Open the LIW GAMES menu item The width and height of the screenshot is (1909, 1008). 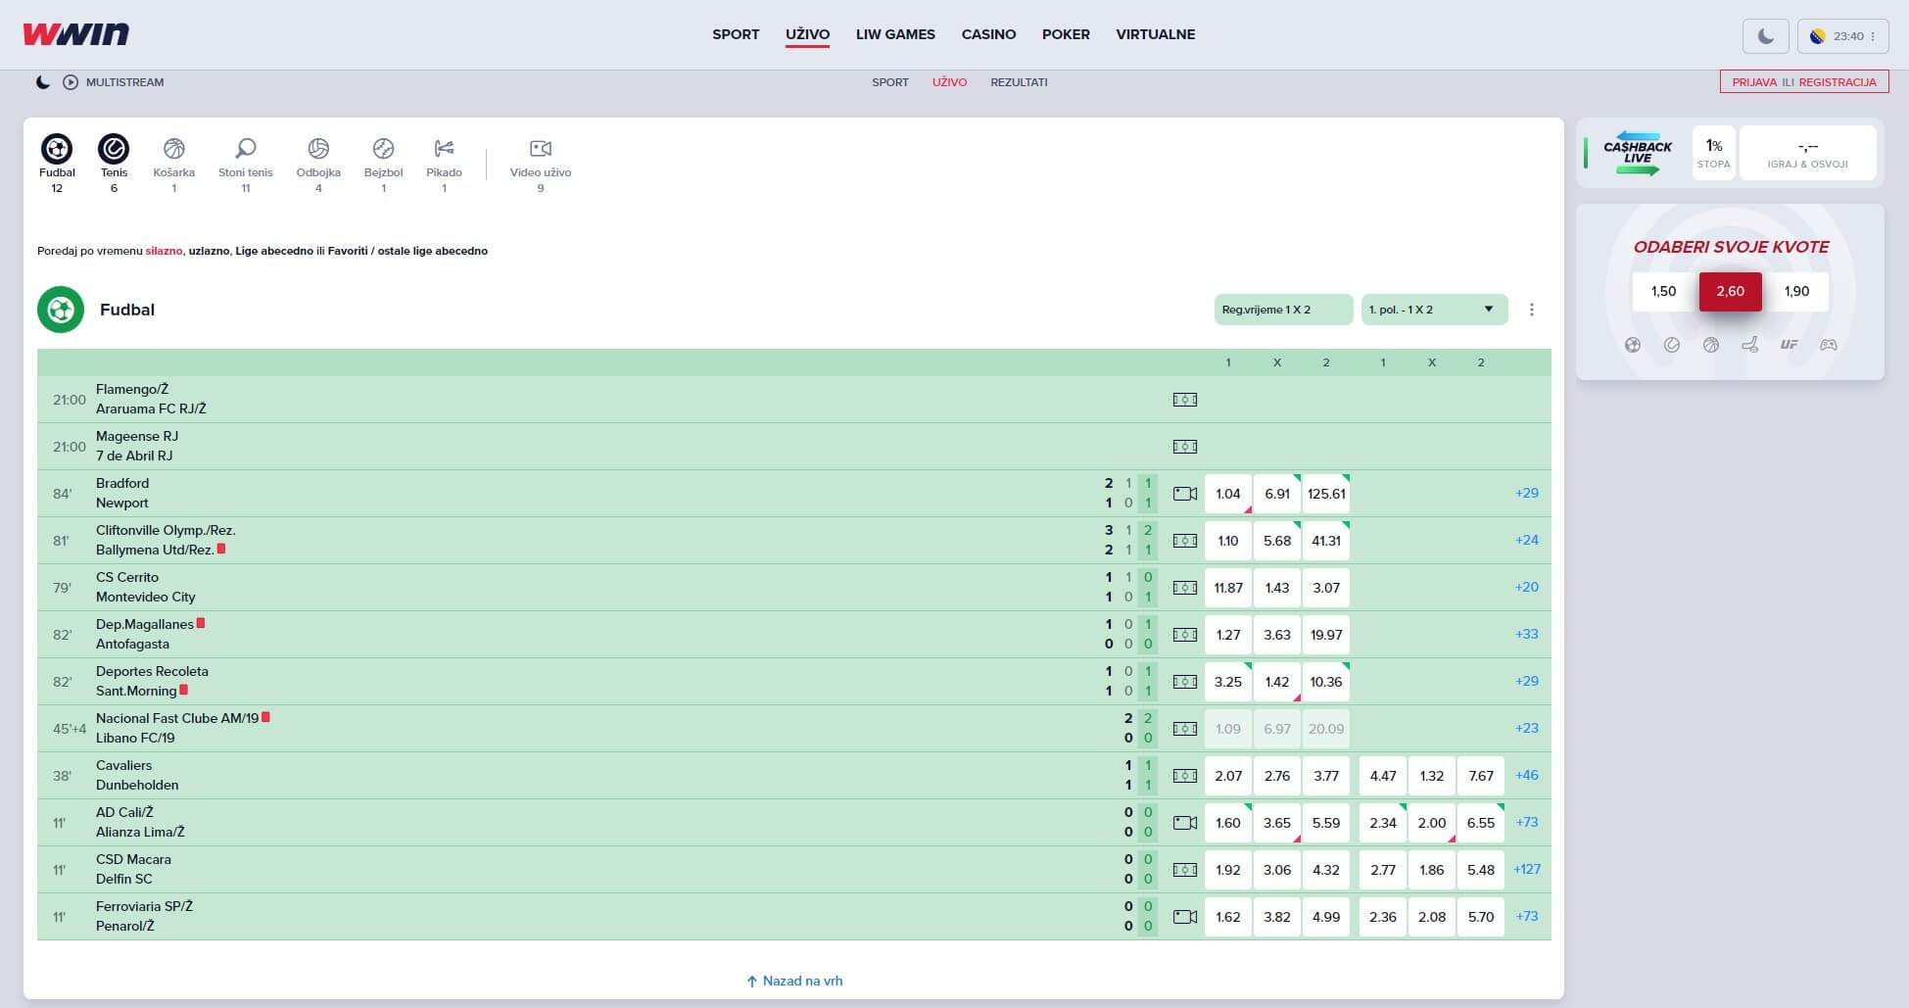tap(895, 34)
